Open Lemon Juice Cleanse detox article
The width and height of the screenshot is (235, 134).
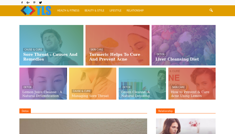[42, 94]
